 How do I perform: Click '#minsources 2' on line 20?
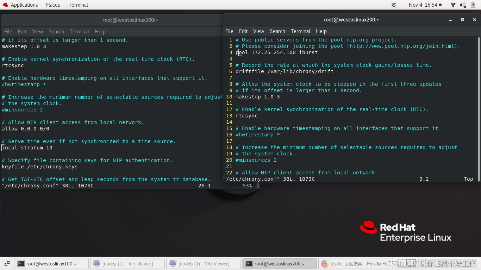coord(256,160)
